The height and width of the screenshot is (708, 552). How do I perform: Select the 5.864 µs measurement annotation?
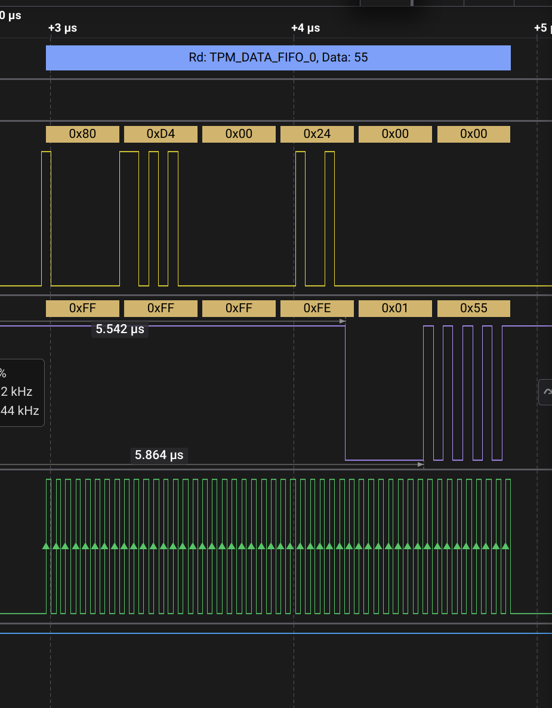(159, 455)
